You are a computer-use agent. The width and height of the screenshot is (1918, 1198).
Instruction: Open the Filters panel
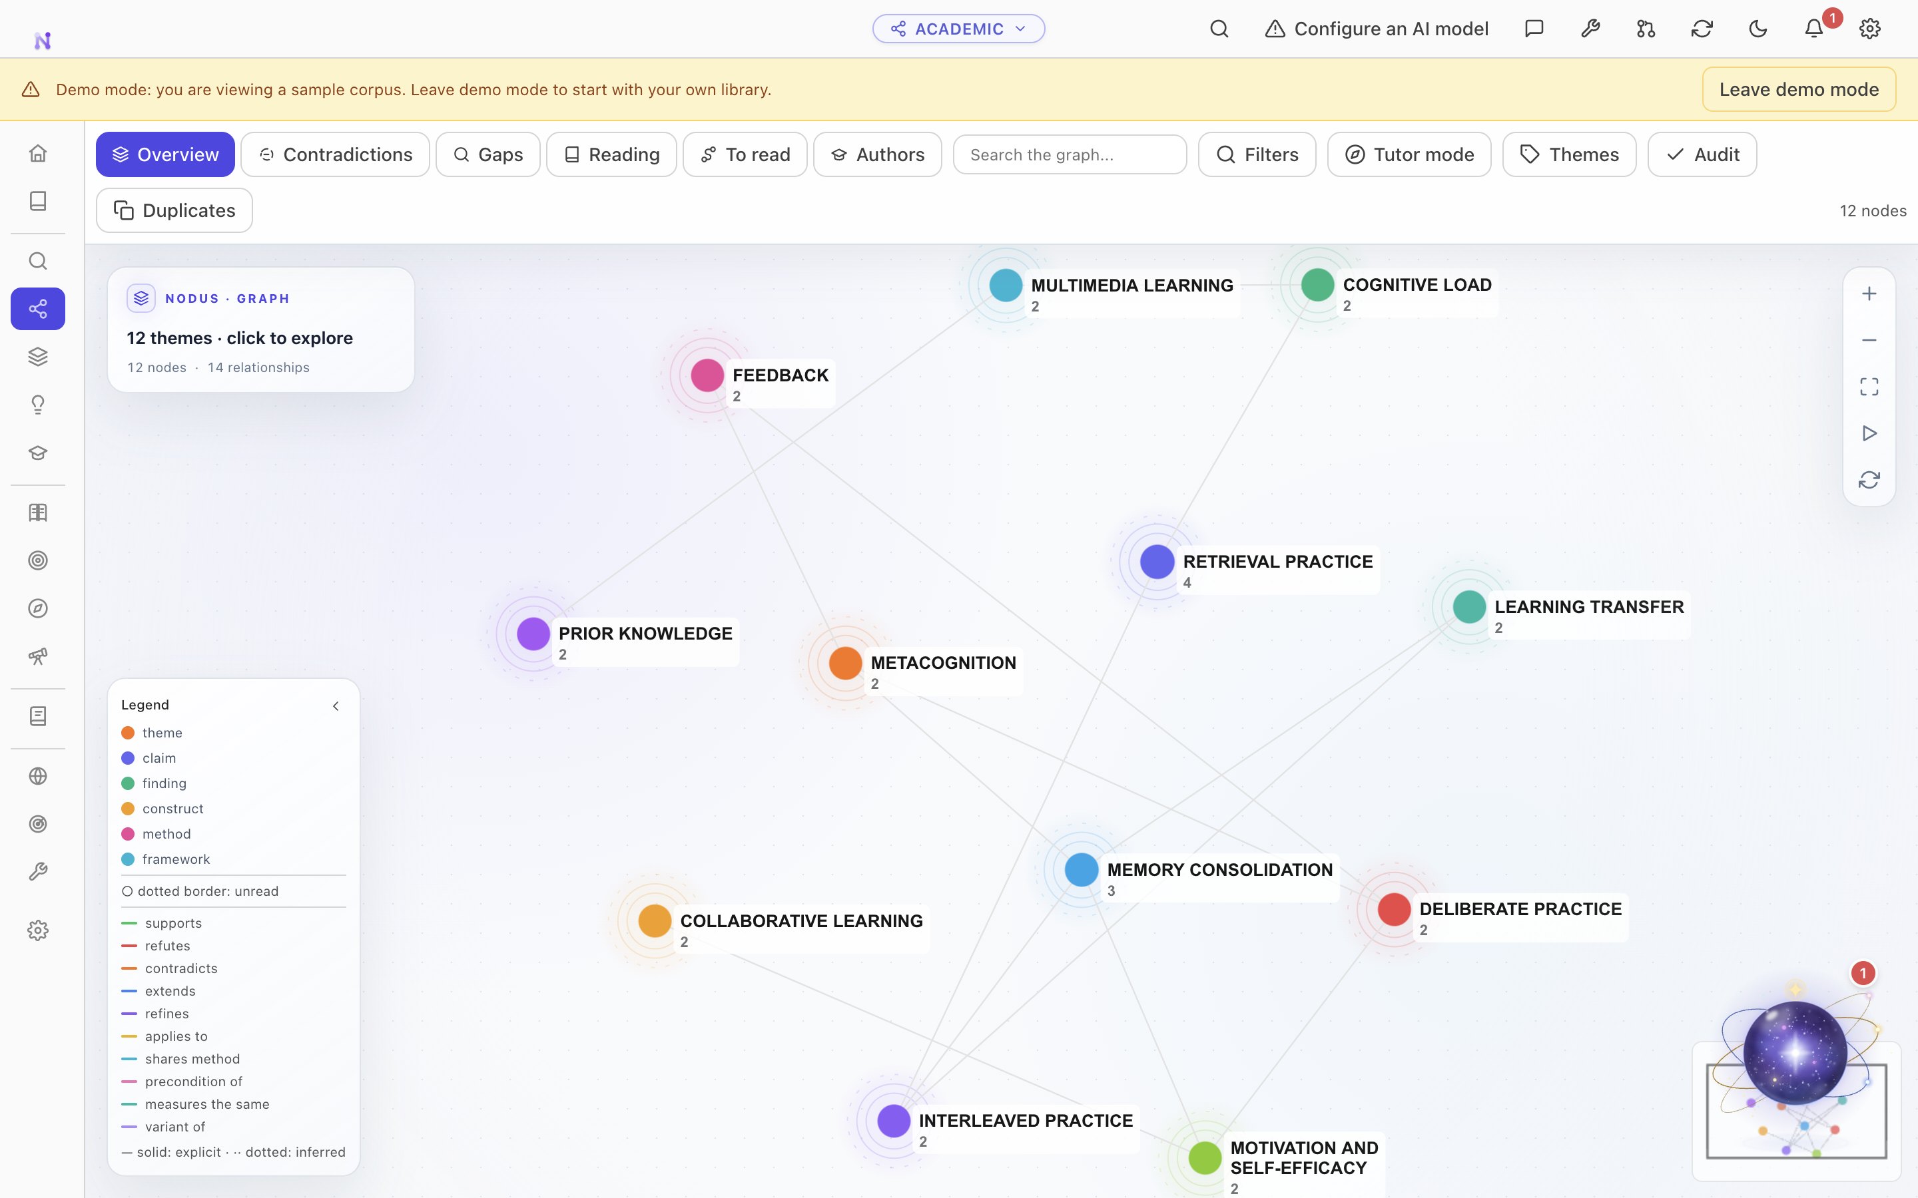point(1257,154)
